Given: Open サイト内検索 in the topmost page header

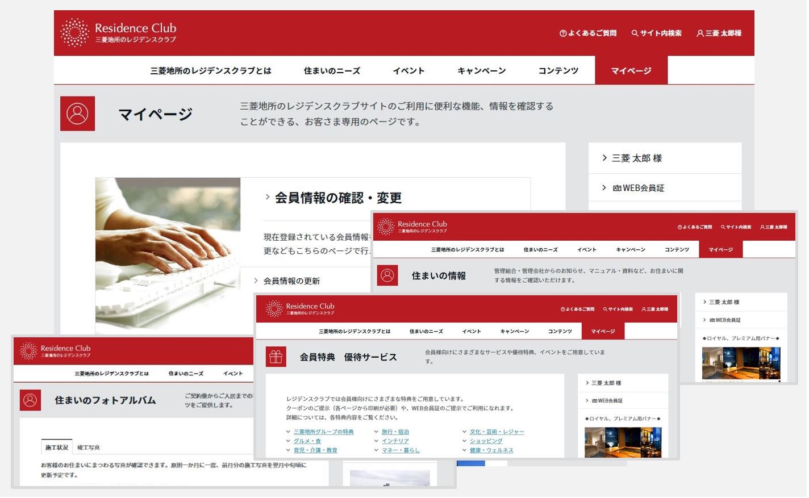Looking at the screenshot, I should 656,34.
